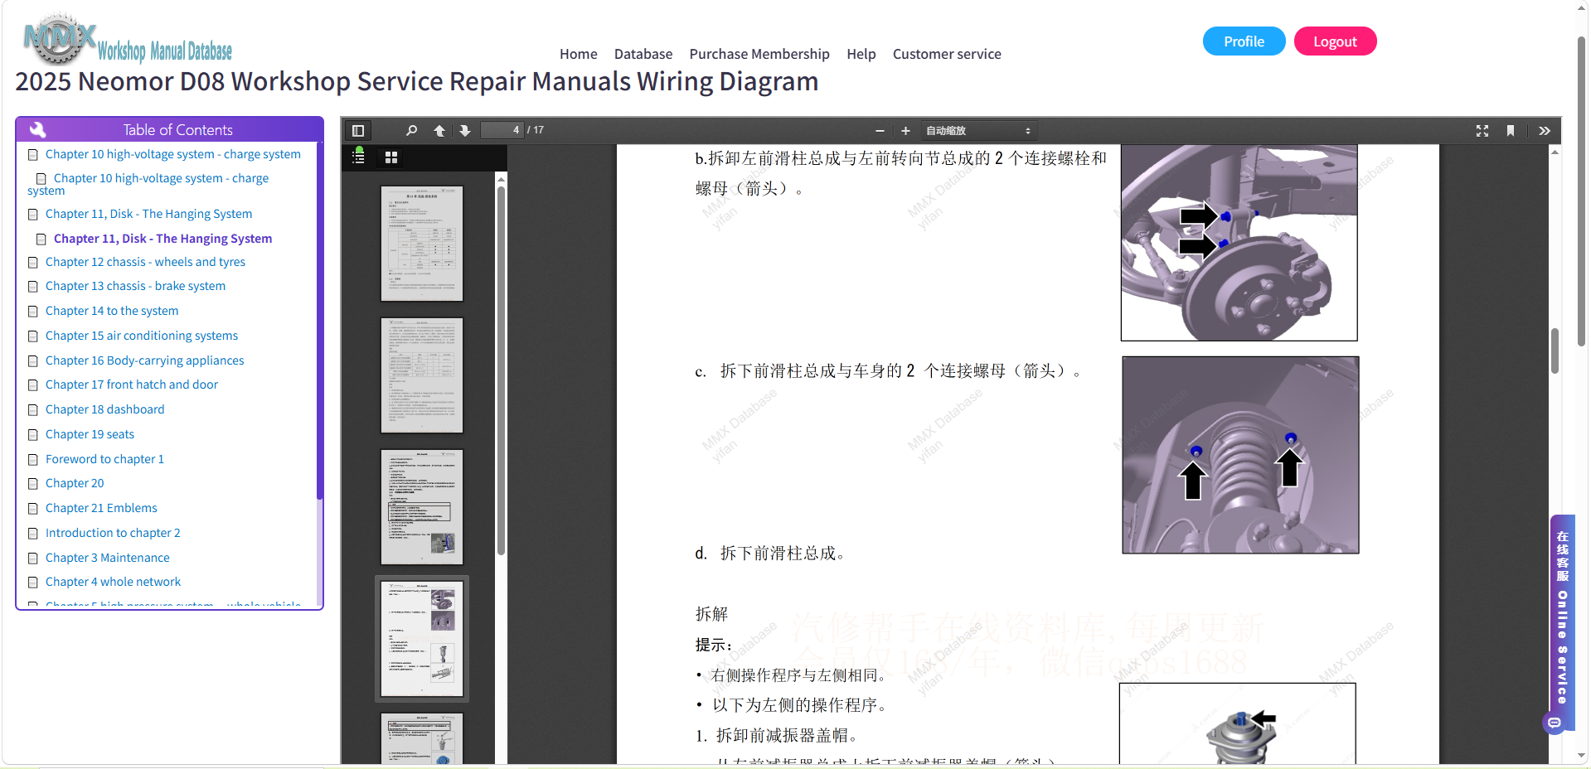The image size is (1591, 769).
Task: Show page thumbnails grid view
Action: 391,157
